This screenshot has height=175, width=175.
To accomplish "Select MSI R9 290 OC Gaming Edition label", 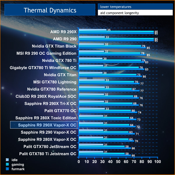I will coord(46,53).
